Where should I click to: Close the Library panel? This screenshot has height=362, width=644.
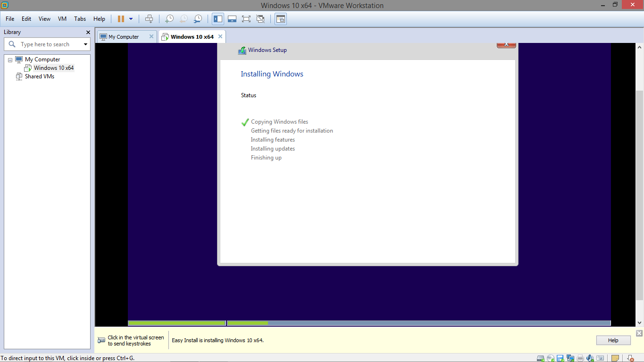88,32
